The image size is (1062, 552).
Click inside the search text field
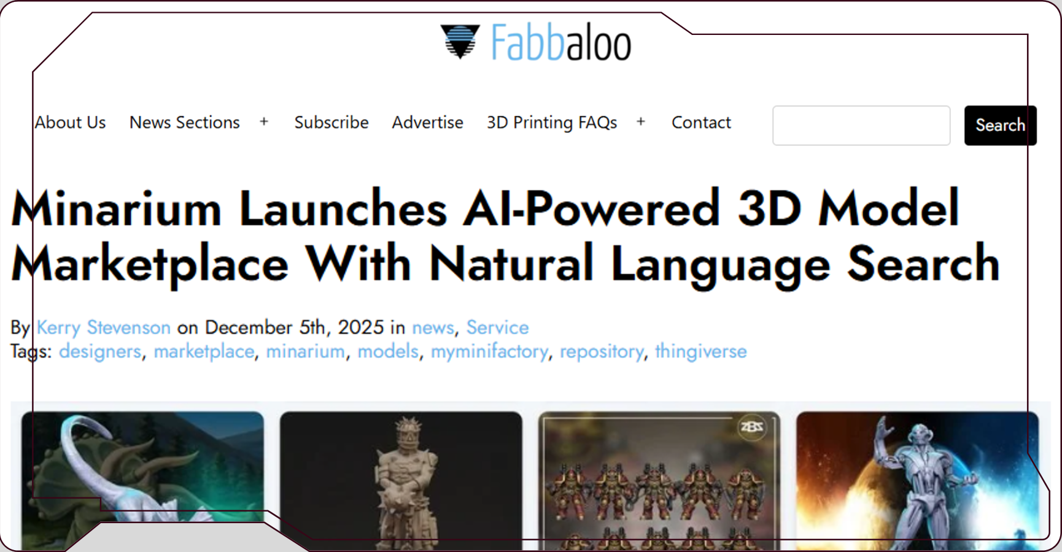861,125
